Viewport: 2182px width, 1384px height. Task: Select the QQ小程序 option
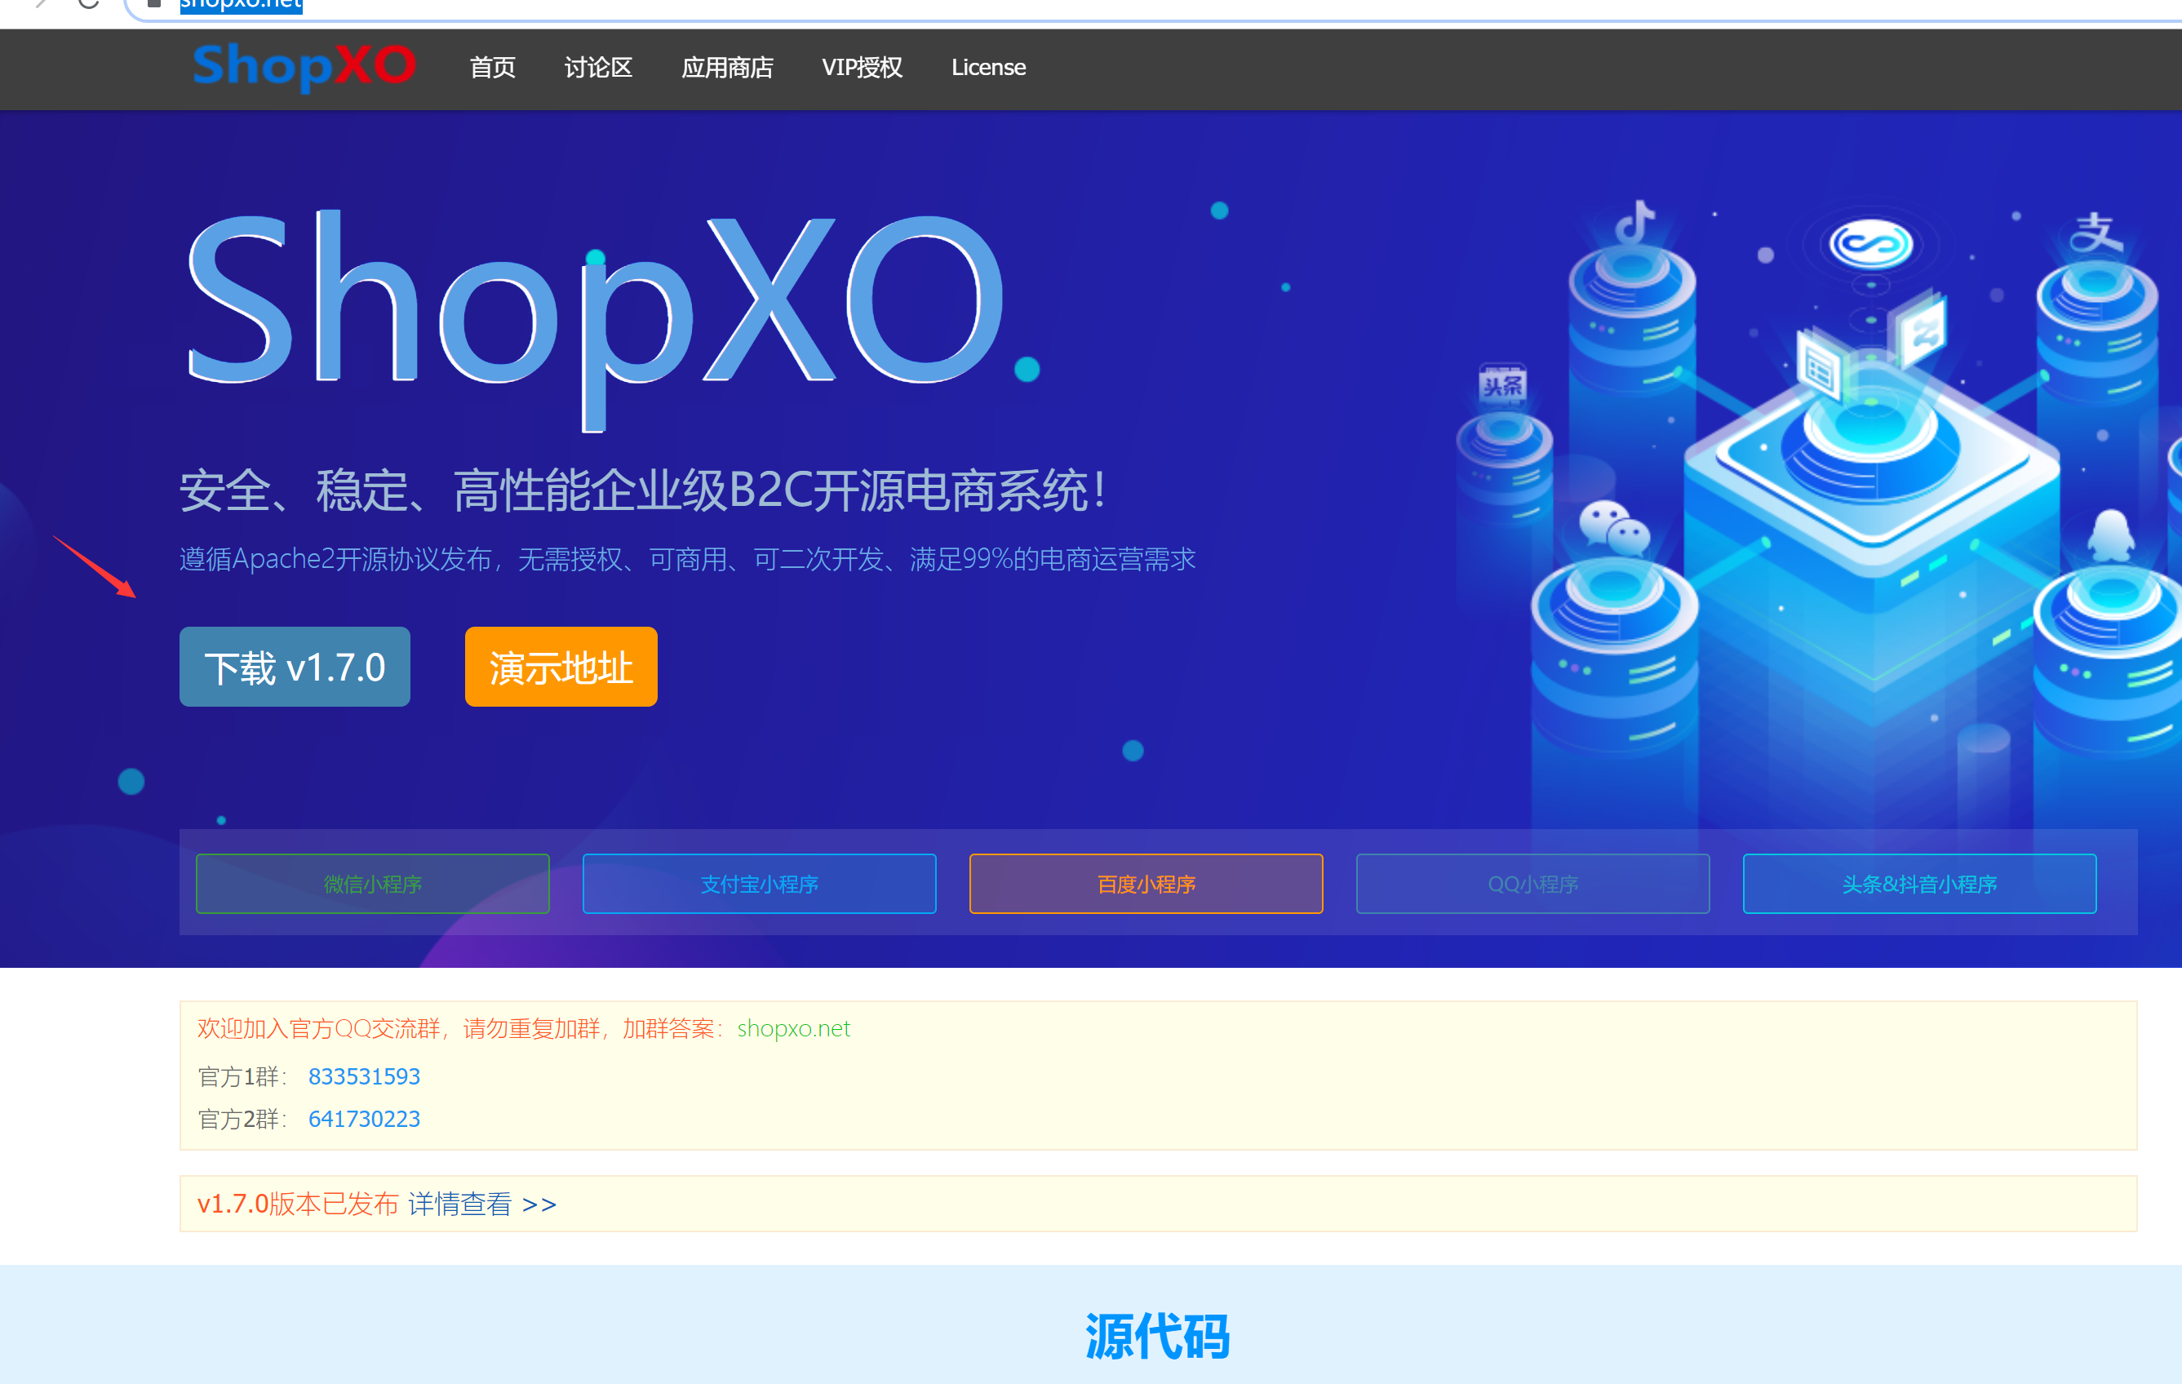1532,884
